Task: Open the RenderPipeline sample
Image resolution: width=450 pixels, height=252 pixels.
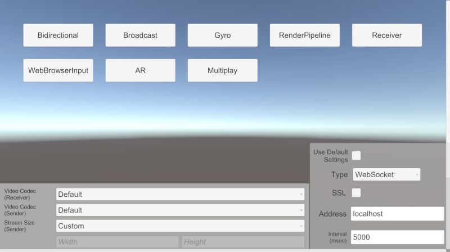Action: [x=305, y=35]
